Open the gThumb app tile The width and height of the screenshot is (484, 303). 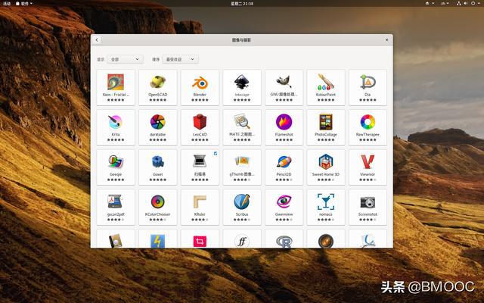pyautogui.click(x=242, y=167)
